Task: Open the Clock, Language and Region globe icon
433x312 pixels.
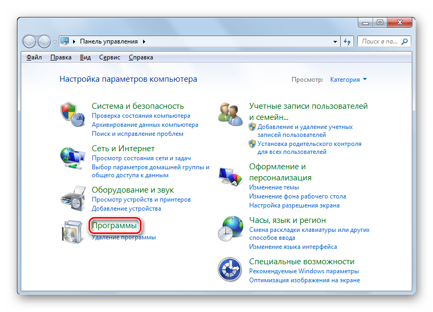Action: tap(231, 229)
